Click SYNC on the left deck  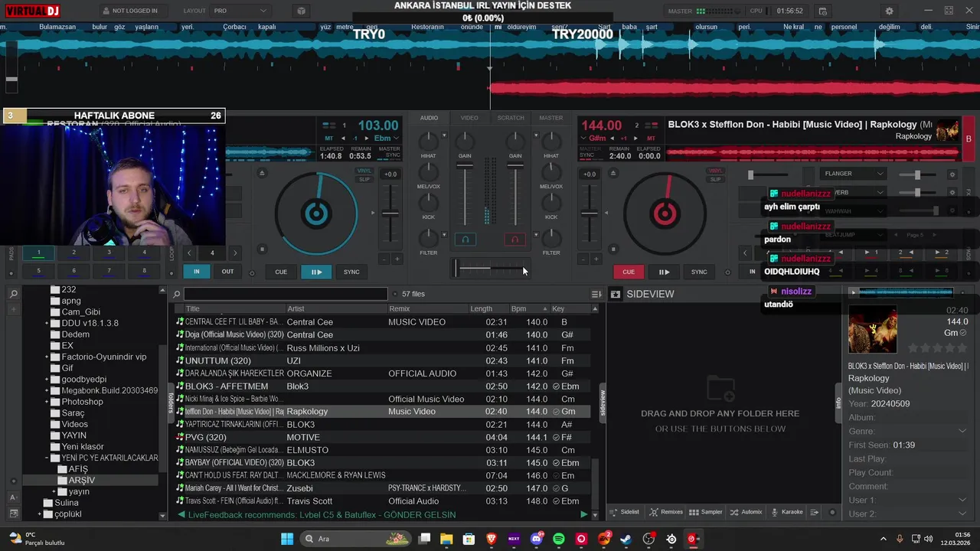pos(351,272)
